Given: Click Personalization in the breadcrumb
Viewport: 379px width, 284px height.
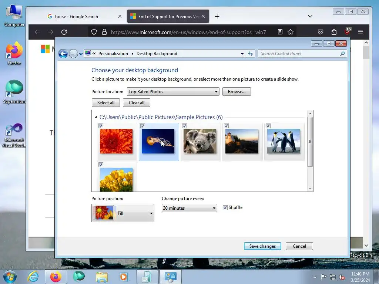Looking at the screenshot, I should pyautogui.click(x=113, y=54).
